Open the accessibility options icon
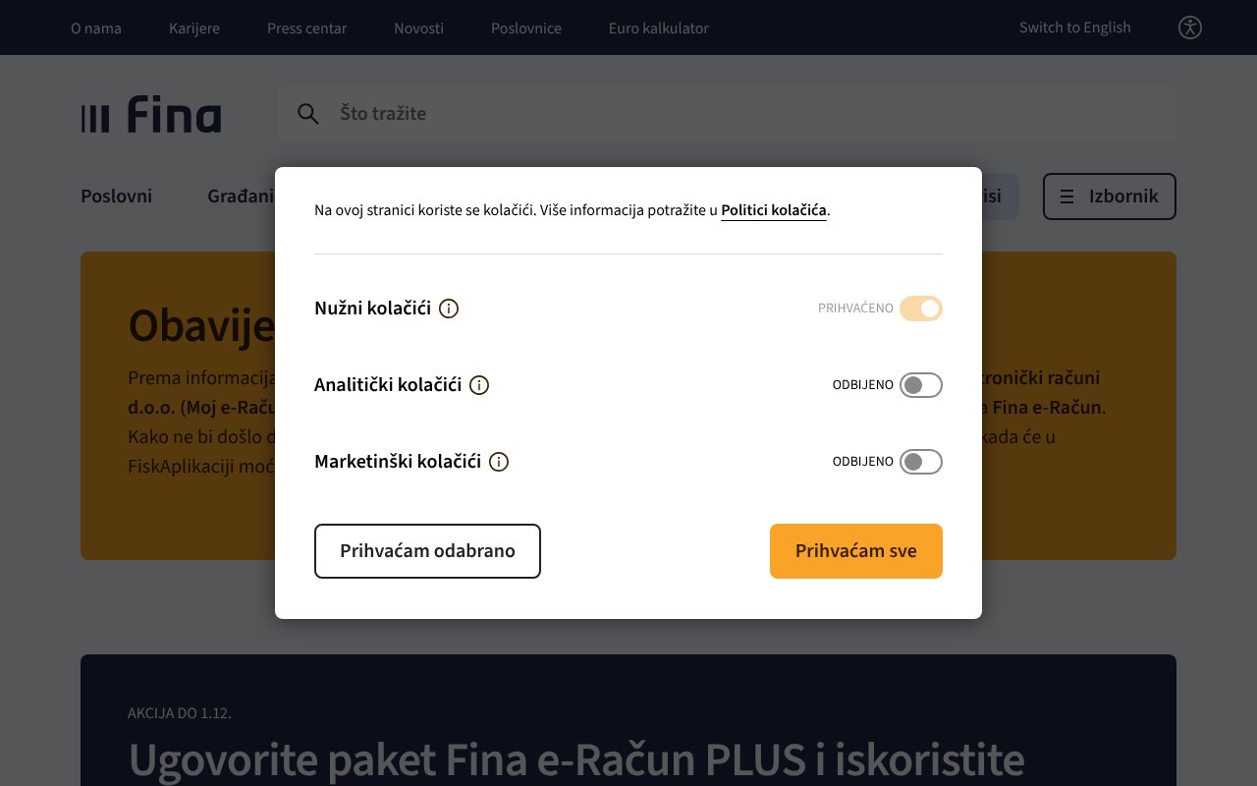 (1189, 28)
